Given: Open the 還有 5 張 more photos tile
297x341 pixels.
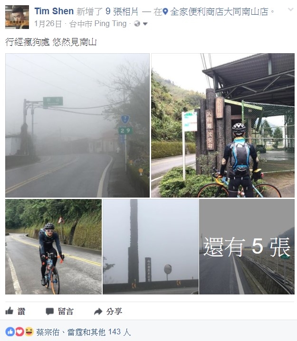Looking at the screenshot, I should pos(247,246).
